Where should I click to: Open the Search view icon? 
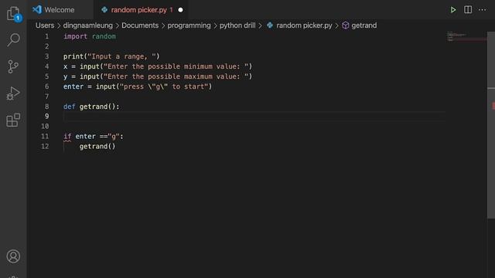click(13, 39)
